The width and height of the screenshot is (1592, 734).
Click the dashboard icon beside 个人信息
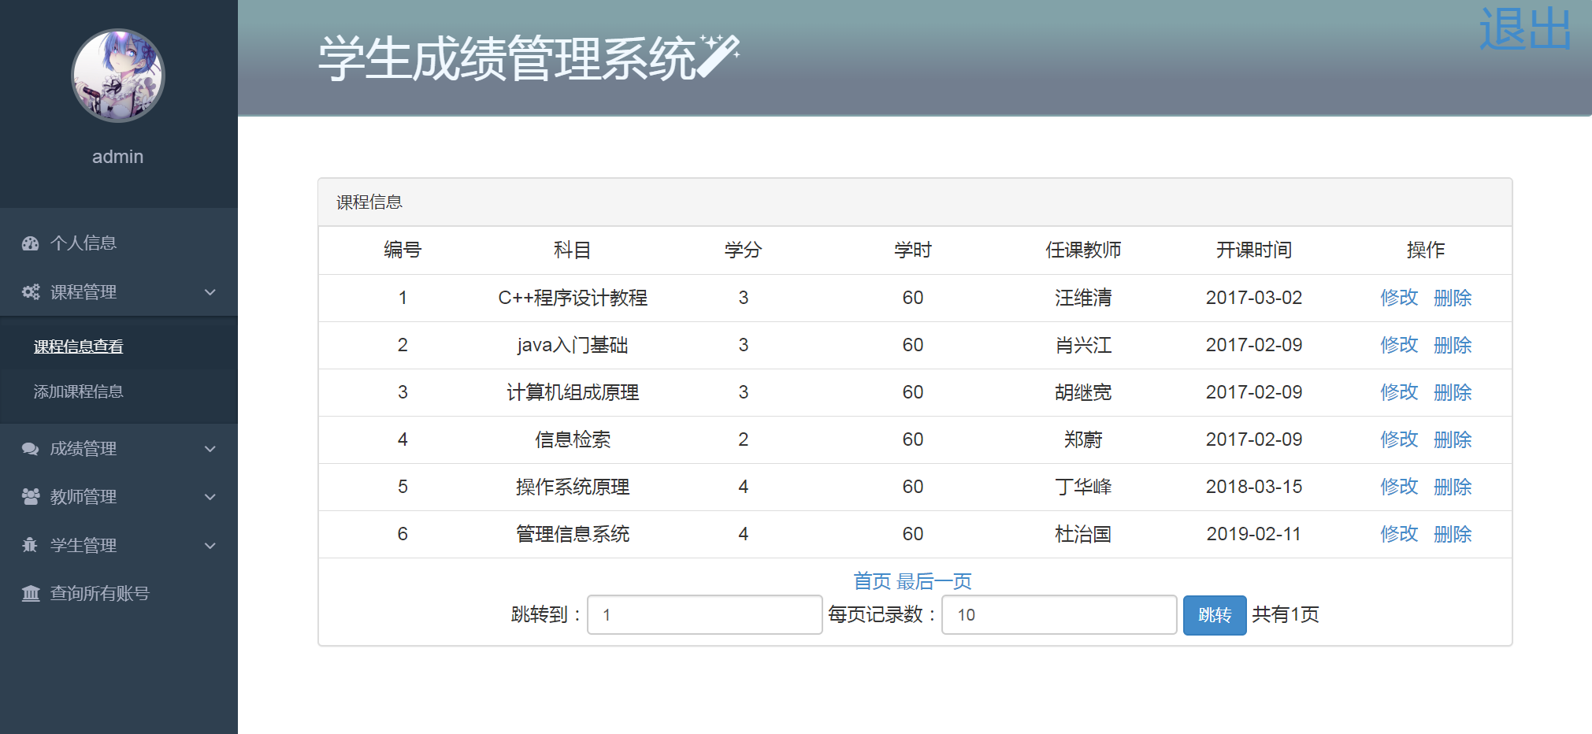coord(31,243)
